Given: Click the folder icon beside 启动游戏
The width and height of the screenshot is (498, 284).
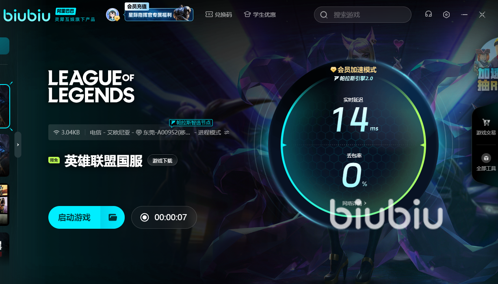Looking at the screenshot, I should (113, 217).
